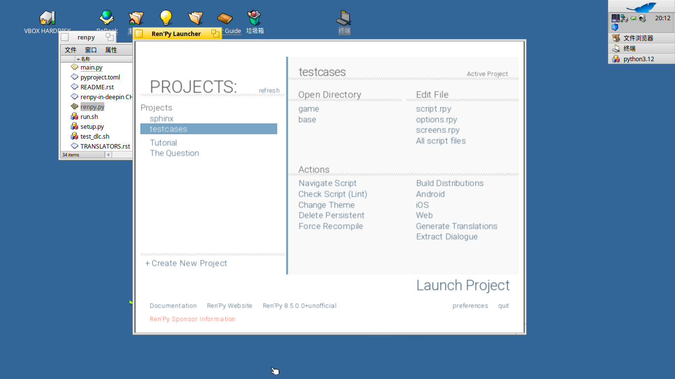Select the run.sh file icon
The image size is (675, 379).
click(x=75, y=117)
